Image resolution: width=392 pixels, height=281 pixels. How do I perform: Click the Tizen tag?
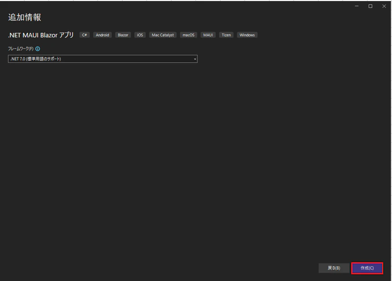pos(226,35)
